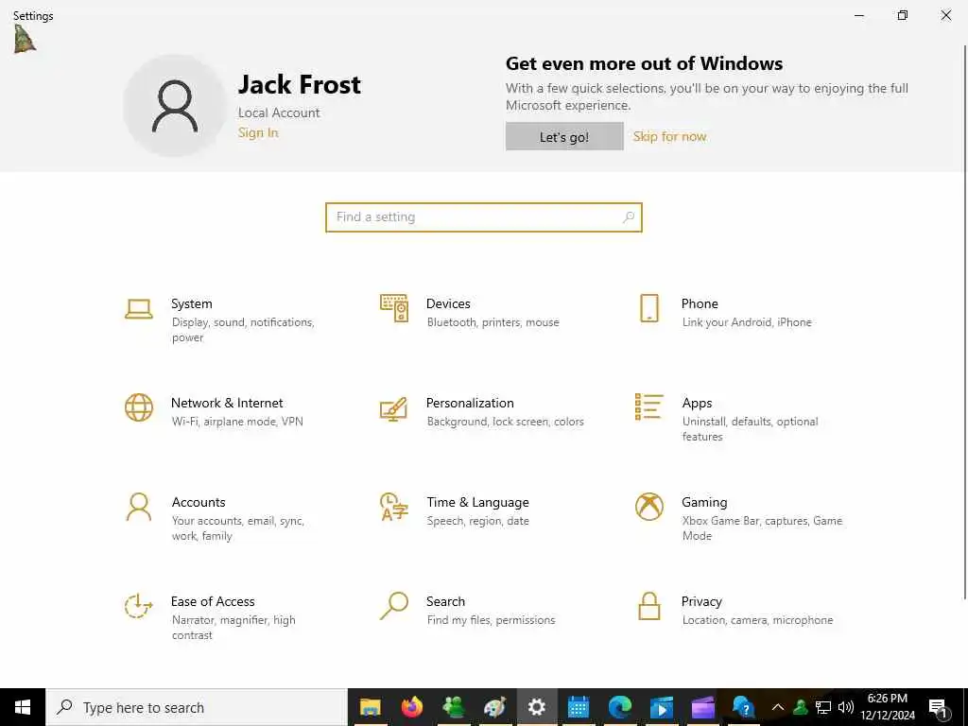968x726 pixels.
Task: Open Devices settings with keyboard-speaker icon
Action: [x=394, y=308]
